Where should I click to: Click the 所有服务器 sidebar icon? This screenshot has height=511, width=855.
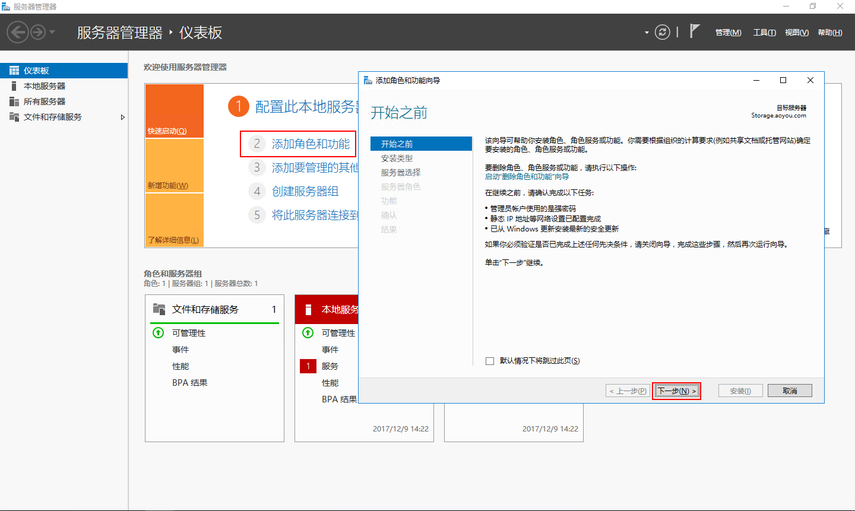pos(14,101)
